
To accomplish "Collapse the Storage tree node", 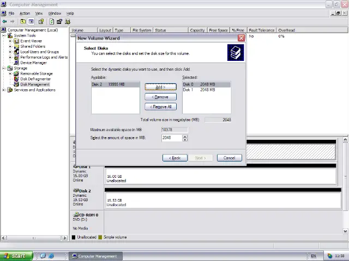I will tap(4, 68).
